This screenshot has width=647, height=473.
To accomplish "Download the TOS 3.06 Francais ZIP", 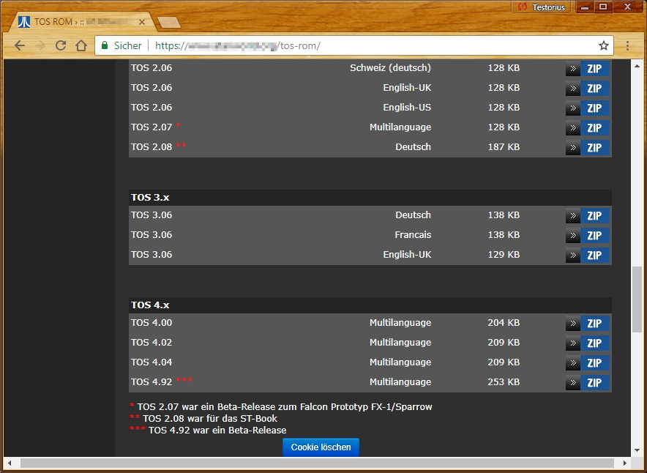I will pos(594,236).
